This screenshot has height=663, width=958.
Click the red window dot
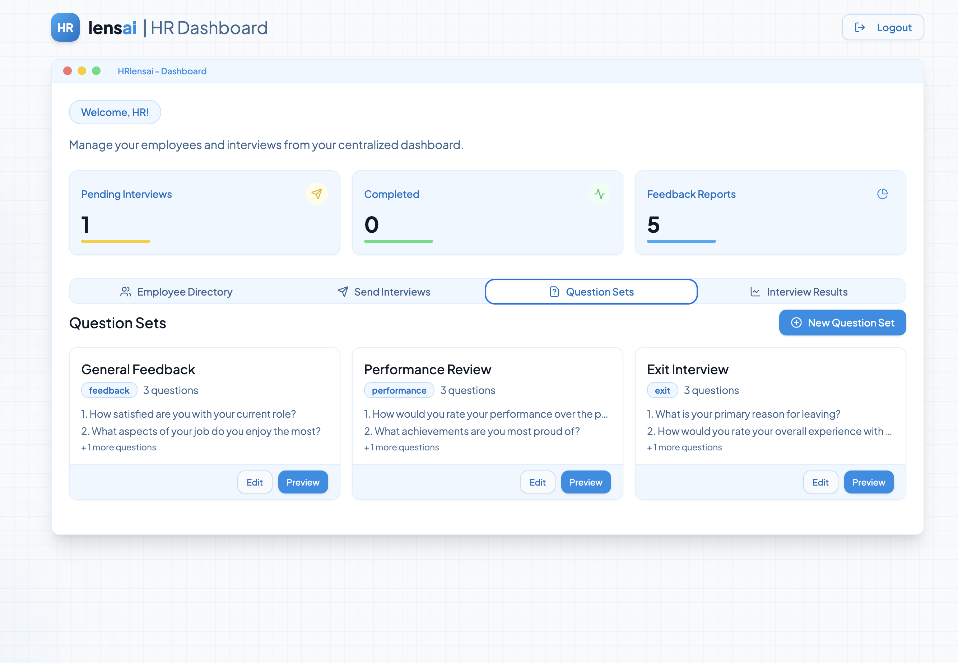68,71
